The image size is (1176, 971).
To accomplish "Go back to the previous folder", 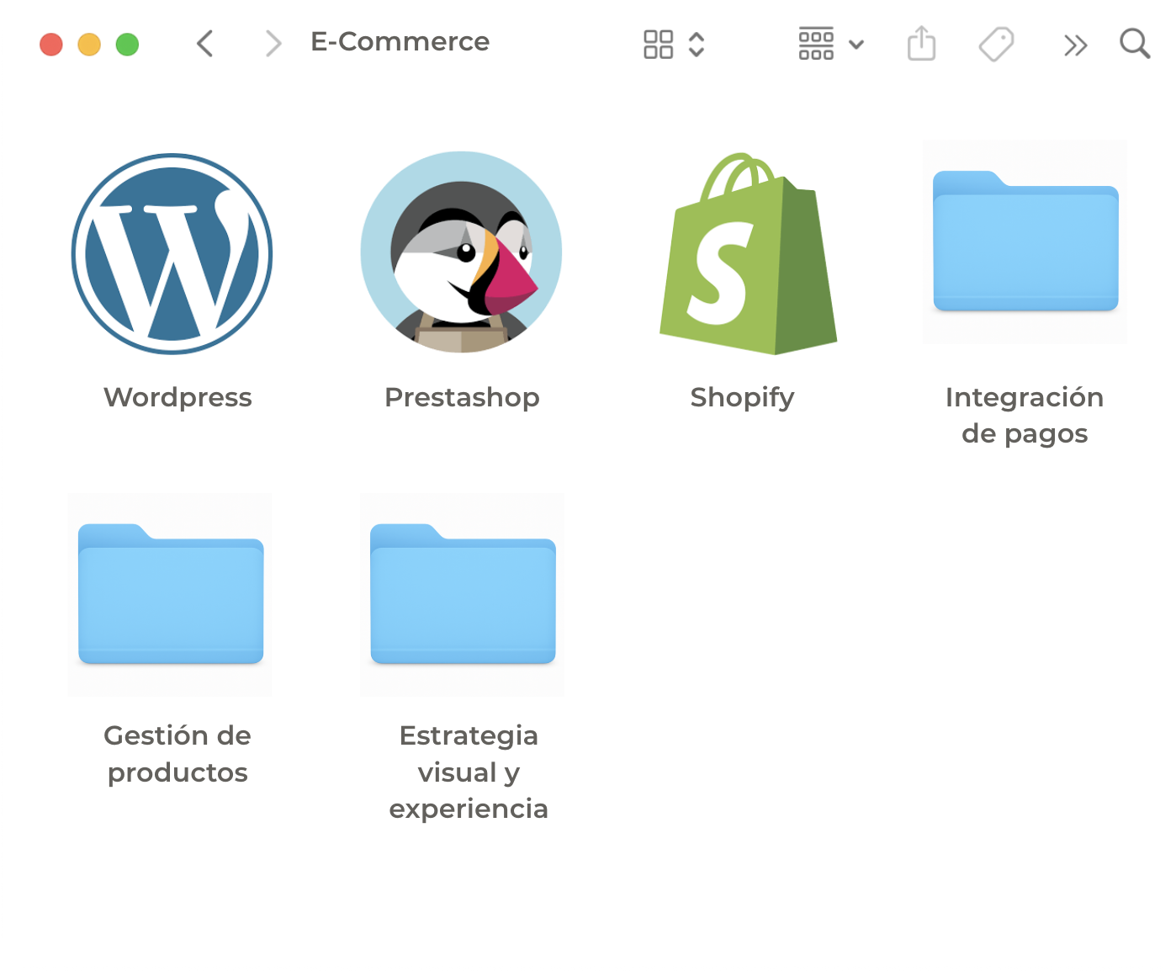I will point(204,44).
